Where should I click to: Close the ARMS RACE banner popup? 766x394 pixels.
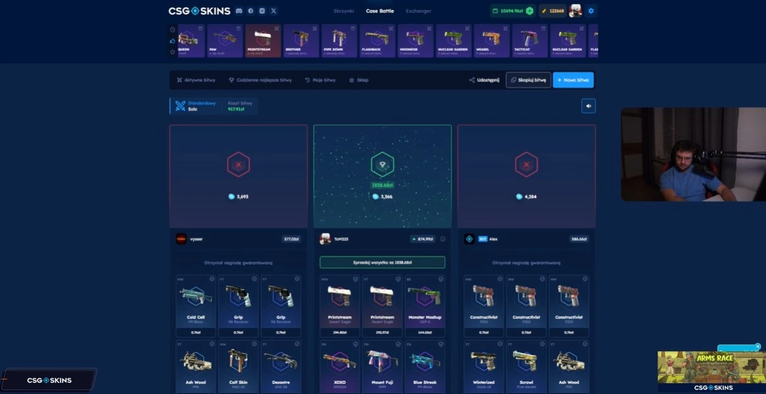757,347
